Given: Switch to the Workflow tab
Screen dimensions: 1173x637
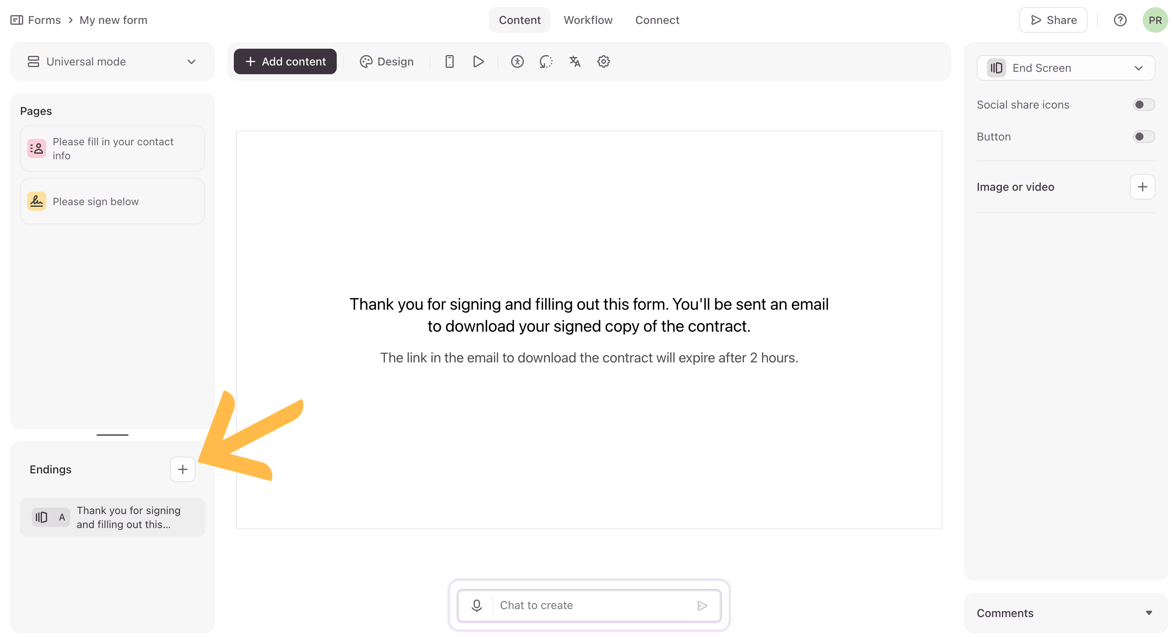Looking at the screenshot, I should (x=588, y=20).
